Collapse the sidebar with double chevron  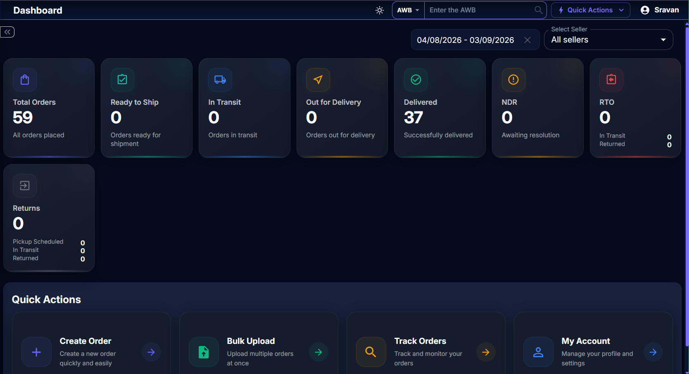(7, 32)
